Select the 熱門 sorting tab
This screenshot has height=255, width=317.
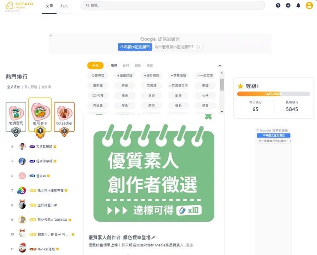click(x=126, y=65)
